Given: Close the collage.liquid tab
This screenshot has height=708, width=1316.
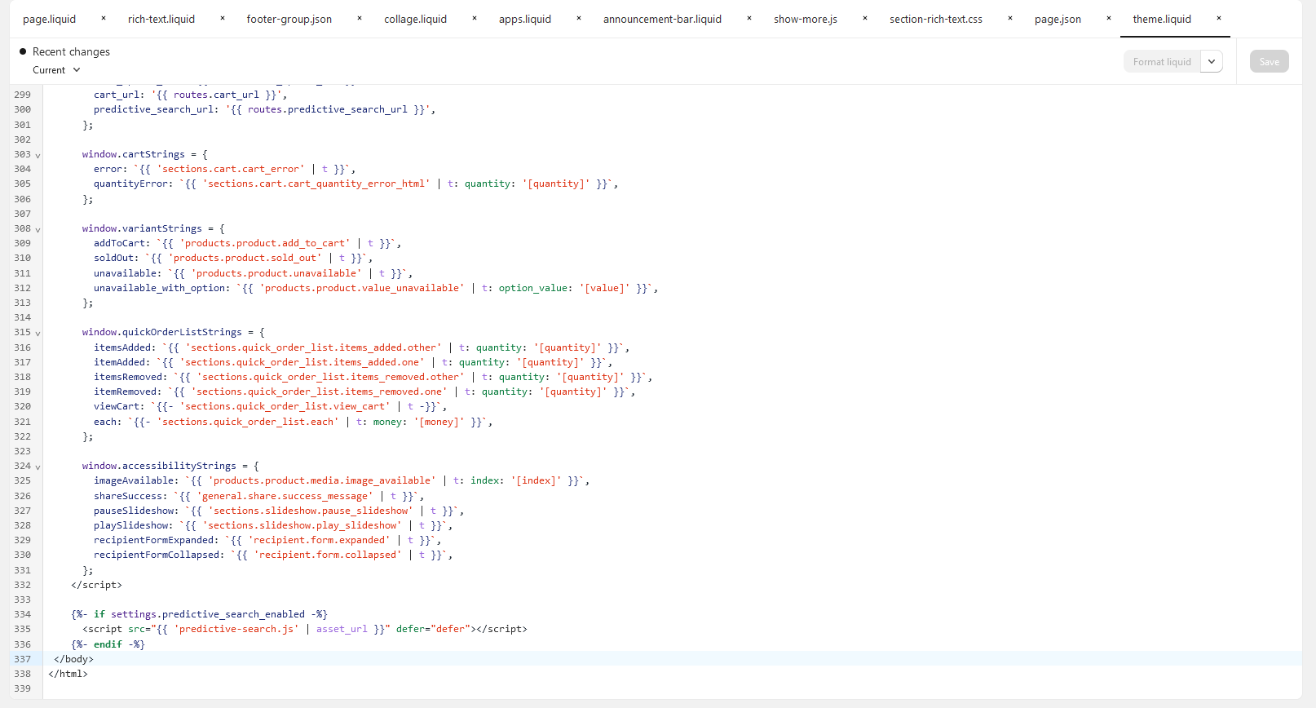Looking at the screenshot, I should [x=475, y=19].
